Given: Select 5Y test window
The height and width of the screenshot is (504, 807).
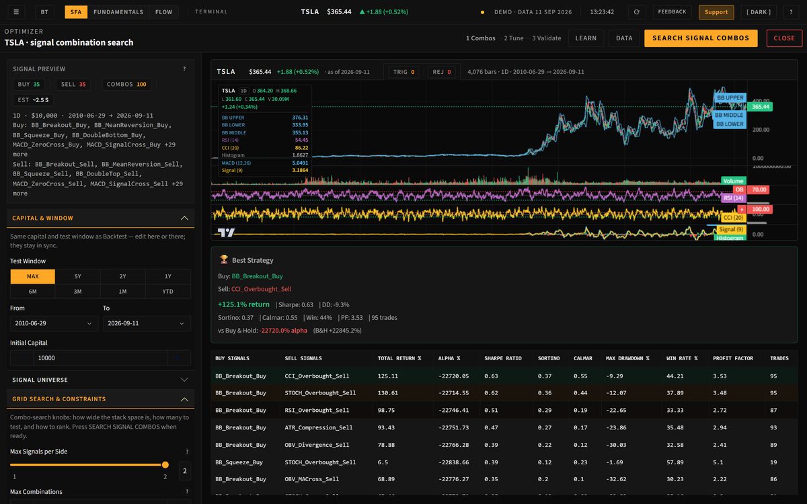Looking at the screenshot, I should tap(78, 276).
